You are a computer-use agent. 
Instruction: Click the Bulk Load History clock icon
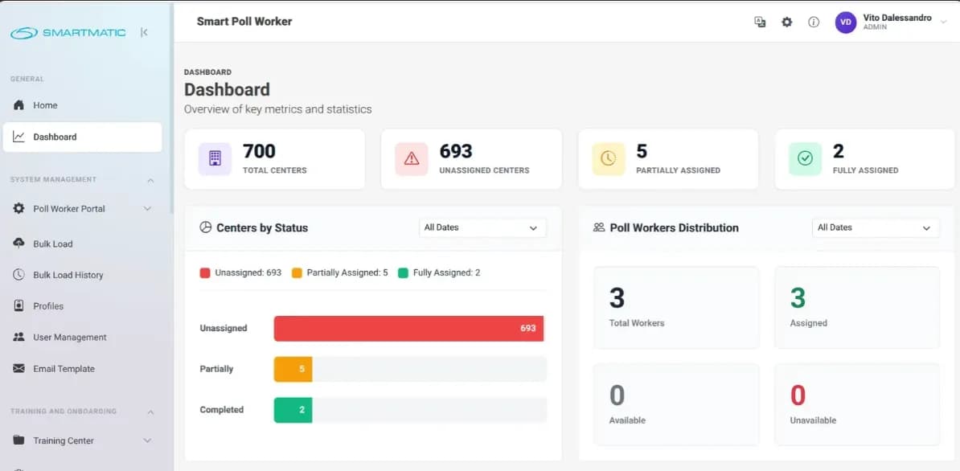click(19, 275)
